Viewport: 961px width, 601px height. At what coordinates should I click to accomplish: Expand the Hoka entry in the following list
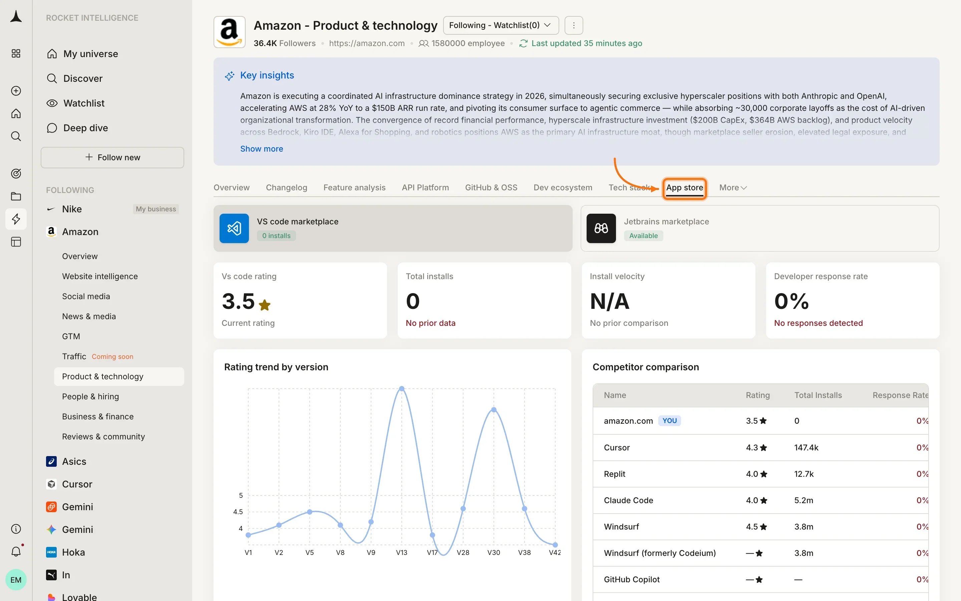pyautogui.click(x=73, y=552)
